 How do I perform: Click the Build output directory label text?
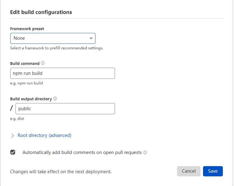31,99
